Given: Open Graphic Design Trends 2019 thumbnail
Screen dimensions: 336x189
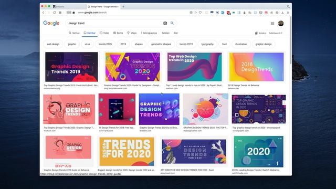Looking at the screenshot, I should [71, 67].
